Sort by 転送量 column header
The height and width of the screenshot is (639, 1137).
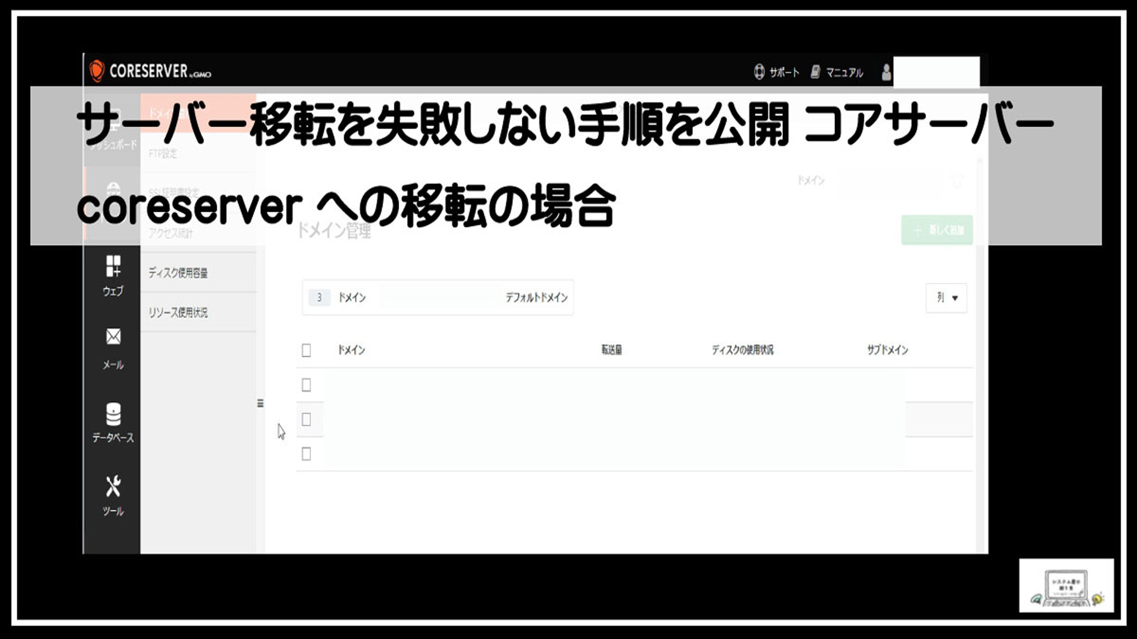point(612,350)
